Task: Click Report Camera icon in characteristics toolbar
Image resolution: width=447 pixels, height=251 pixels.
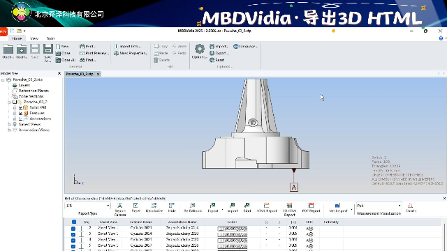Action: (120, 206)
